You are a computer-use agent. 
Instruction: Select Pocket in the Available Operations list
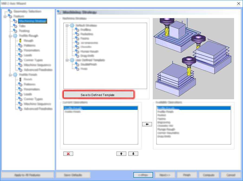(161, 115)
